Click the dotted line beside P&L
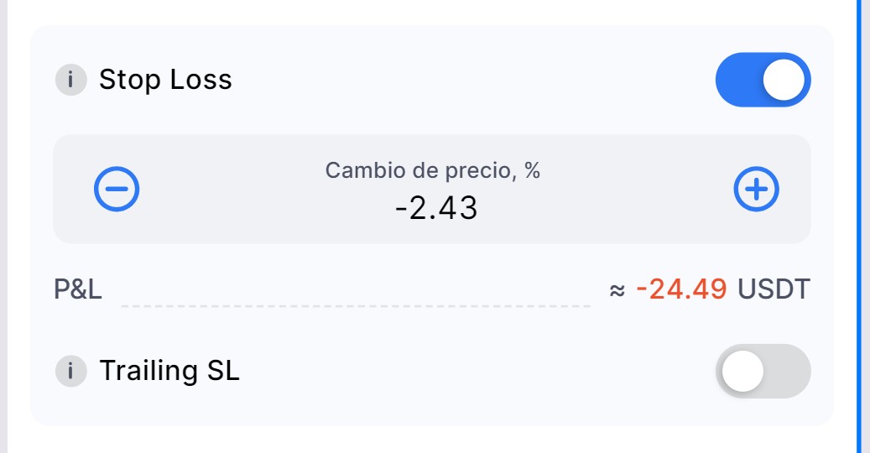 point(356,305)
